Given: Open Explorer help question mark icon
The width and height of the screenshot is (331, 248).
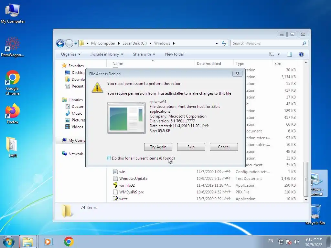Looking at the screenshot, I should 301,54.
